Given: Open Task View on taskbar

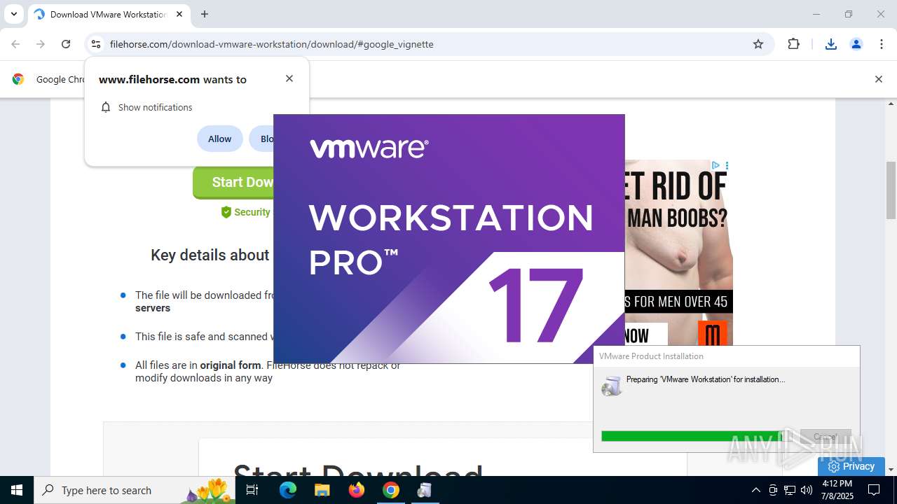Looking at the screenshot, I should (253, 490).
